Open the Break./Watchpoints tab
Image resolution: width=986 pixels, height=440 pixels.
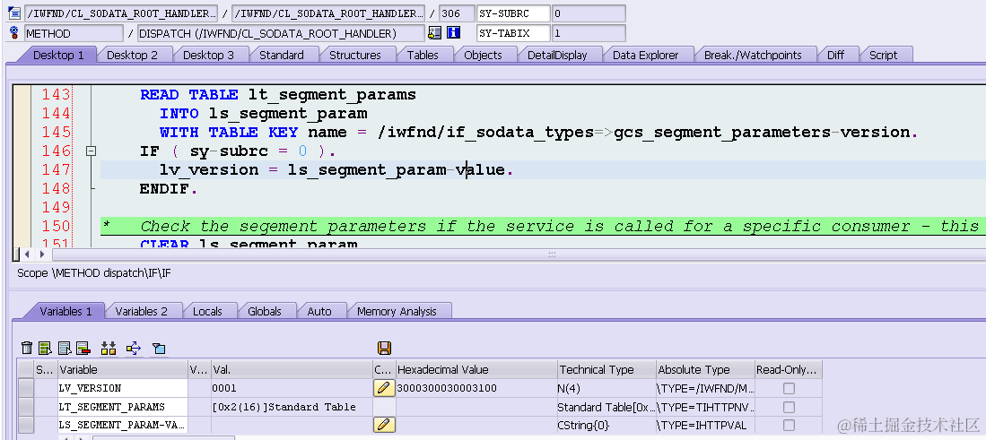click(753, 55)
